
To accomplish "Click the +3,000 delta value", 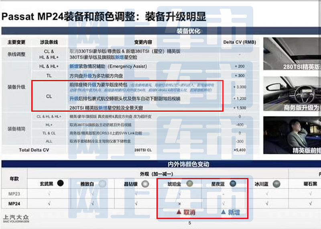I will 240,87.
